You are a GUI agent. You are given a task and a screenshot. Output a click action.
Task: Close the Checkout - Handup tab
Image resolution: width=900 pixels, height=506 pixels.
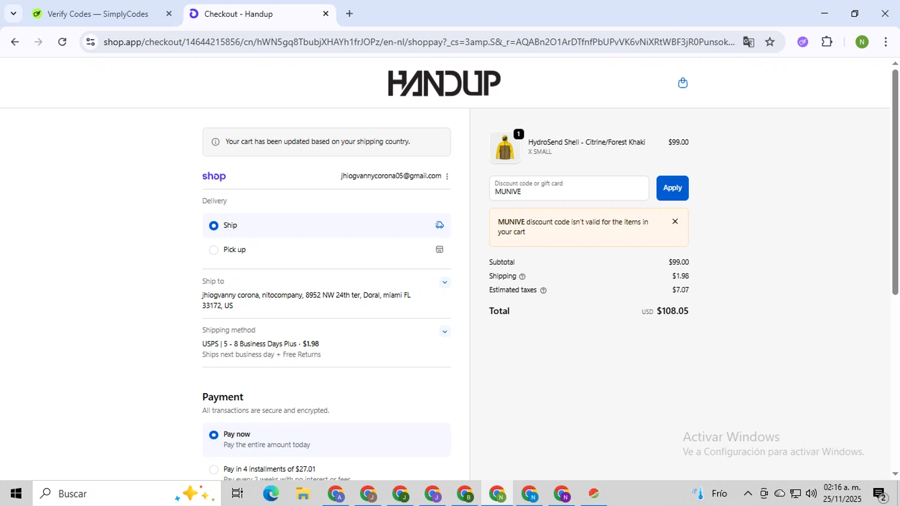[x=326, y=13]
